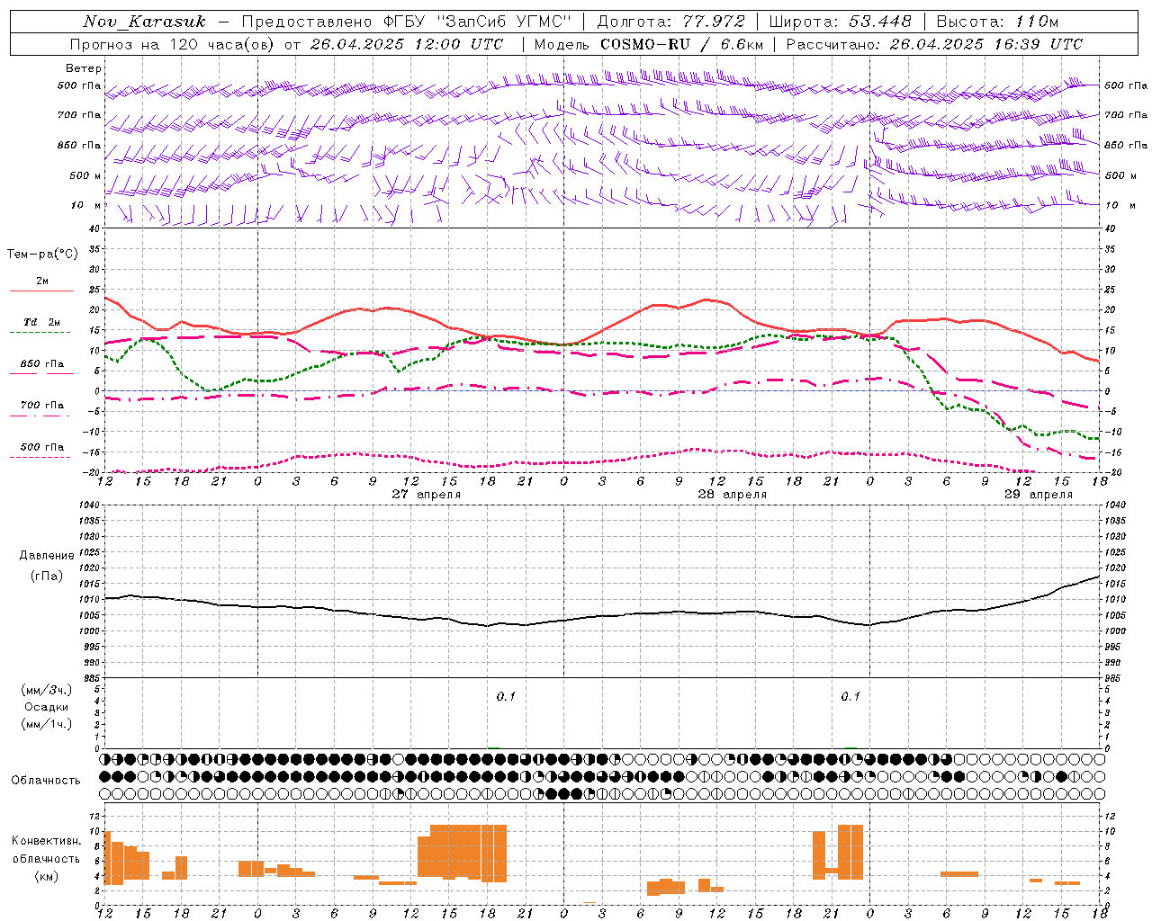Click the 700 гПа temperature legend entry

click(x=41, y=406)
